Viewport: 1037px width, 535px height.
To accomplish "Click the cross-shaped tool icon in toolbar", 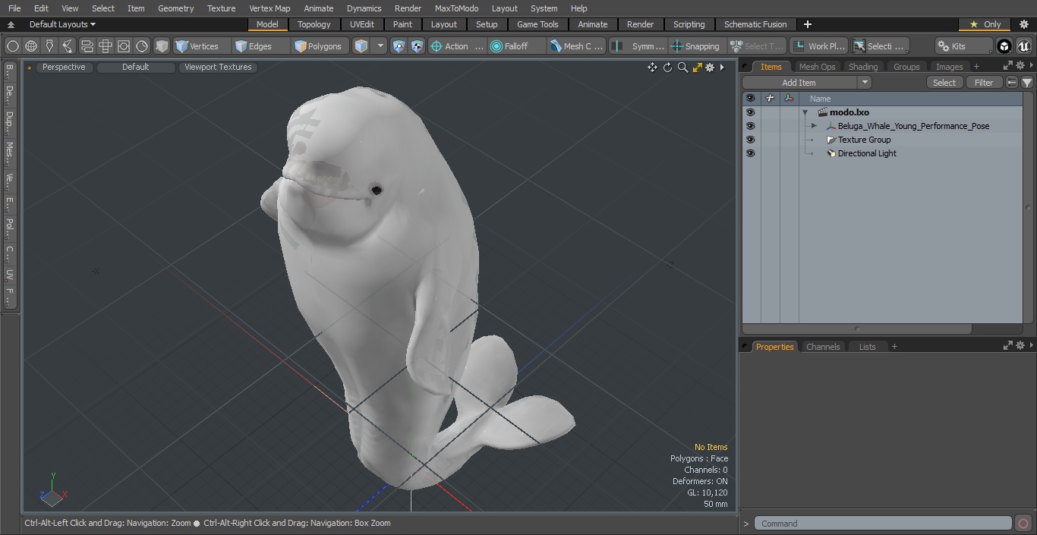I will click(x=105, y=46).
